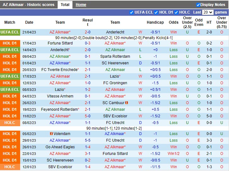Click the Vitesse Arnhem team name
229x171 pixels.
(x=60, y=96)
